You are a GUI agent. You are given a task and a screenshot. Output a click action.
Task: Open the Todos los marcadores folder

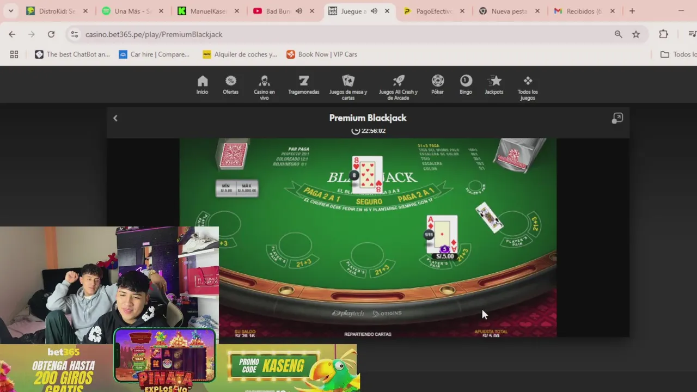click(678, 54)
